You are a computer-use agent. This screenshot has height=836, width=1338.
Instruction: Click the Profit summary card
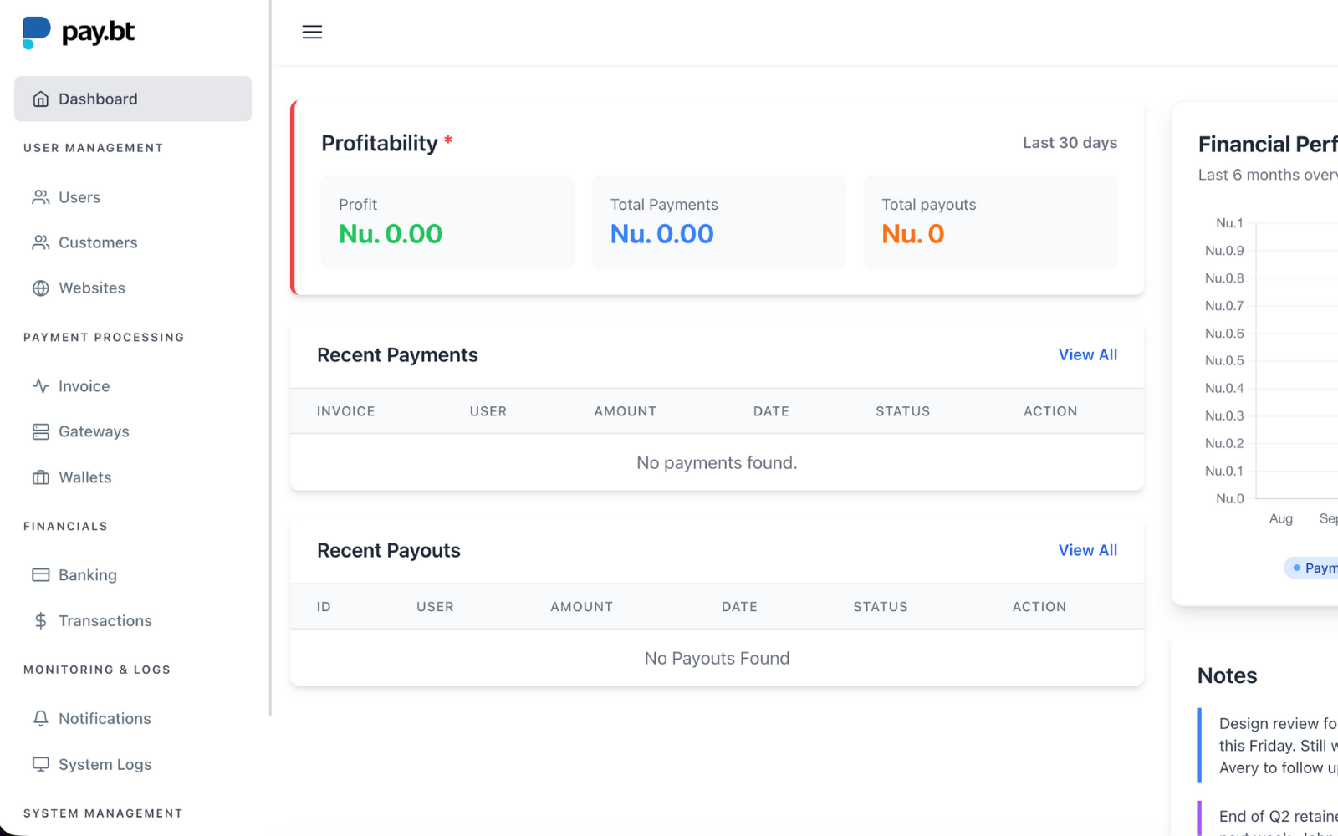[447, 222]
